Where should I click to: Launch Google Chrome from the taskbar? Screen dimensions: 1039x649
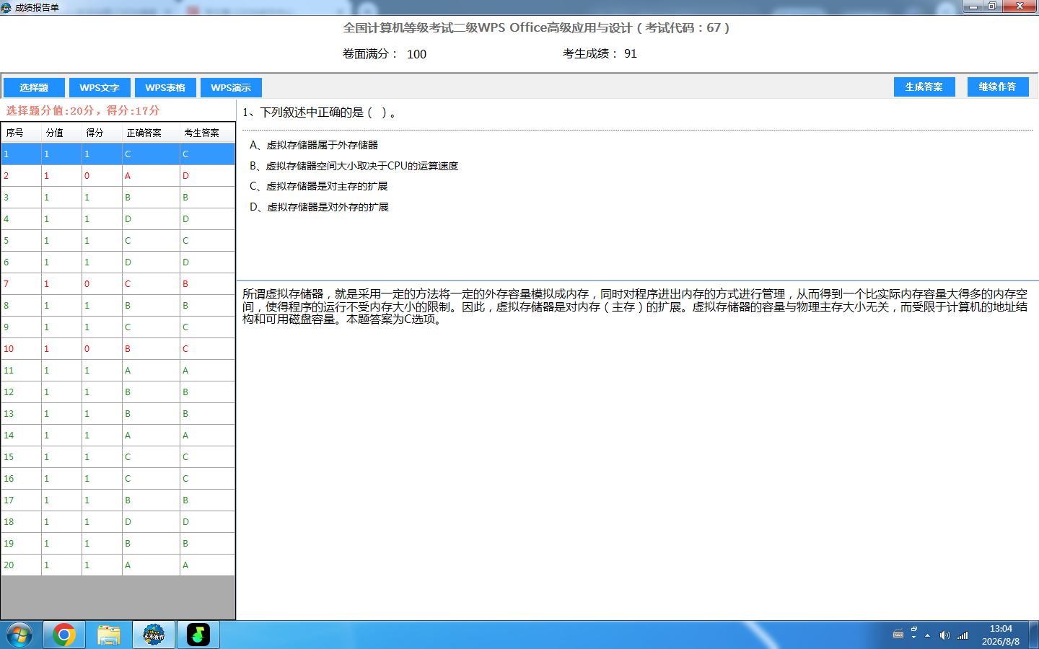point(64,635)
